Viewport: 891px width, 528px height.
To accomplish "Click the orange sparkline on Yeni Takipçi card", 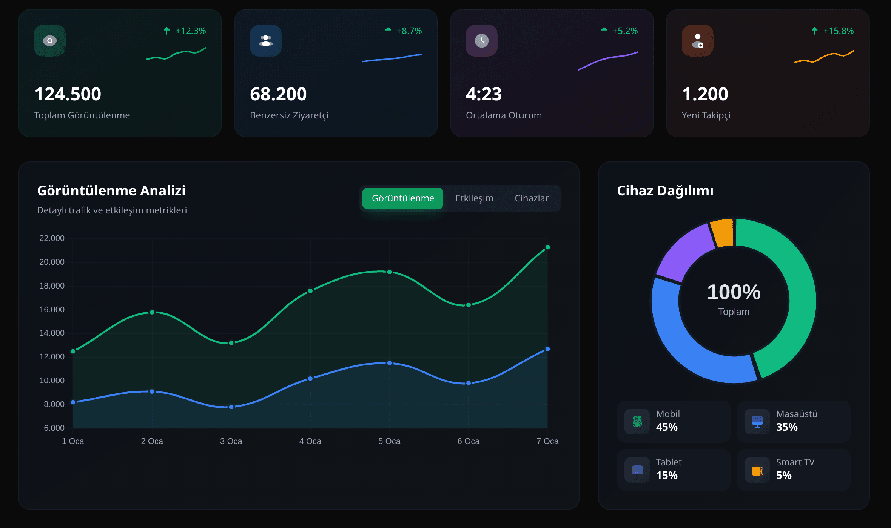I will pos(824,57).
